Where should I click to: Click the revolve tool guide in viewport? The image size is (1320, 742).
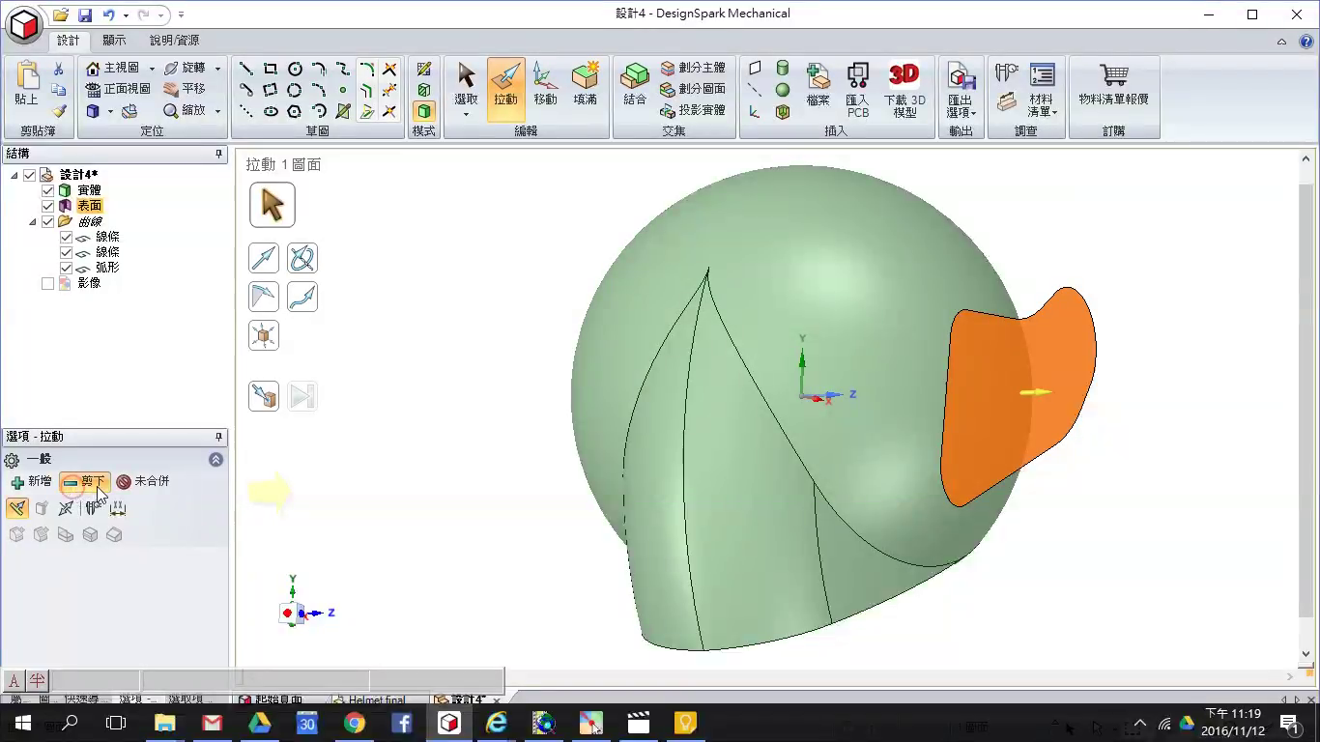(302, 258)
